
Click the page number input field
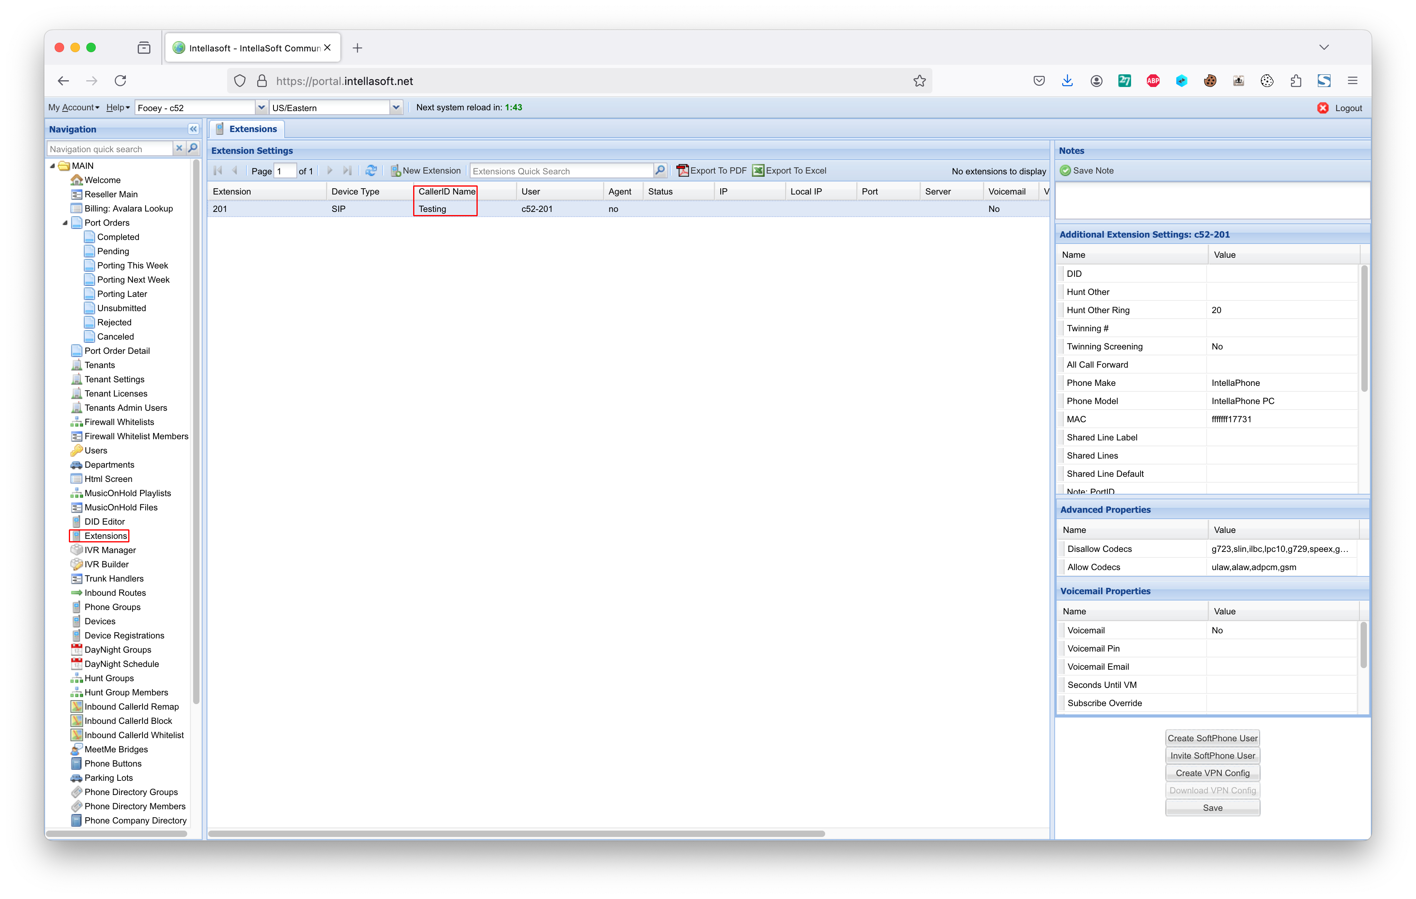coord(285,171)
